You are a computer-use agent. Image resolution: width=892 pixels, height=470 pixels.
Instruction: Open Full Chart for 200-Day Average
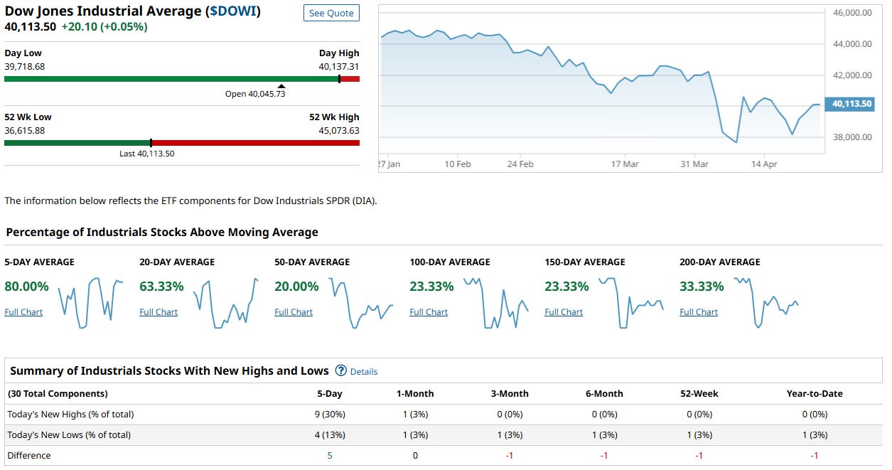699,312
